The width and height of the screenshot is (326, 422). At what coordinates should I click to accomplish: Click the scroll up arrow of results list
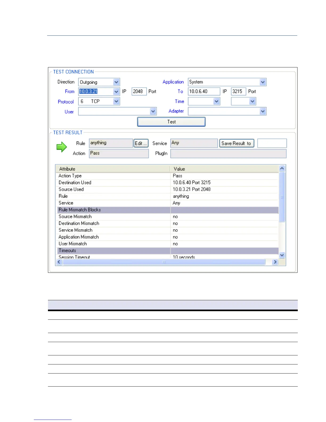[282, 168]
